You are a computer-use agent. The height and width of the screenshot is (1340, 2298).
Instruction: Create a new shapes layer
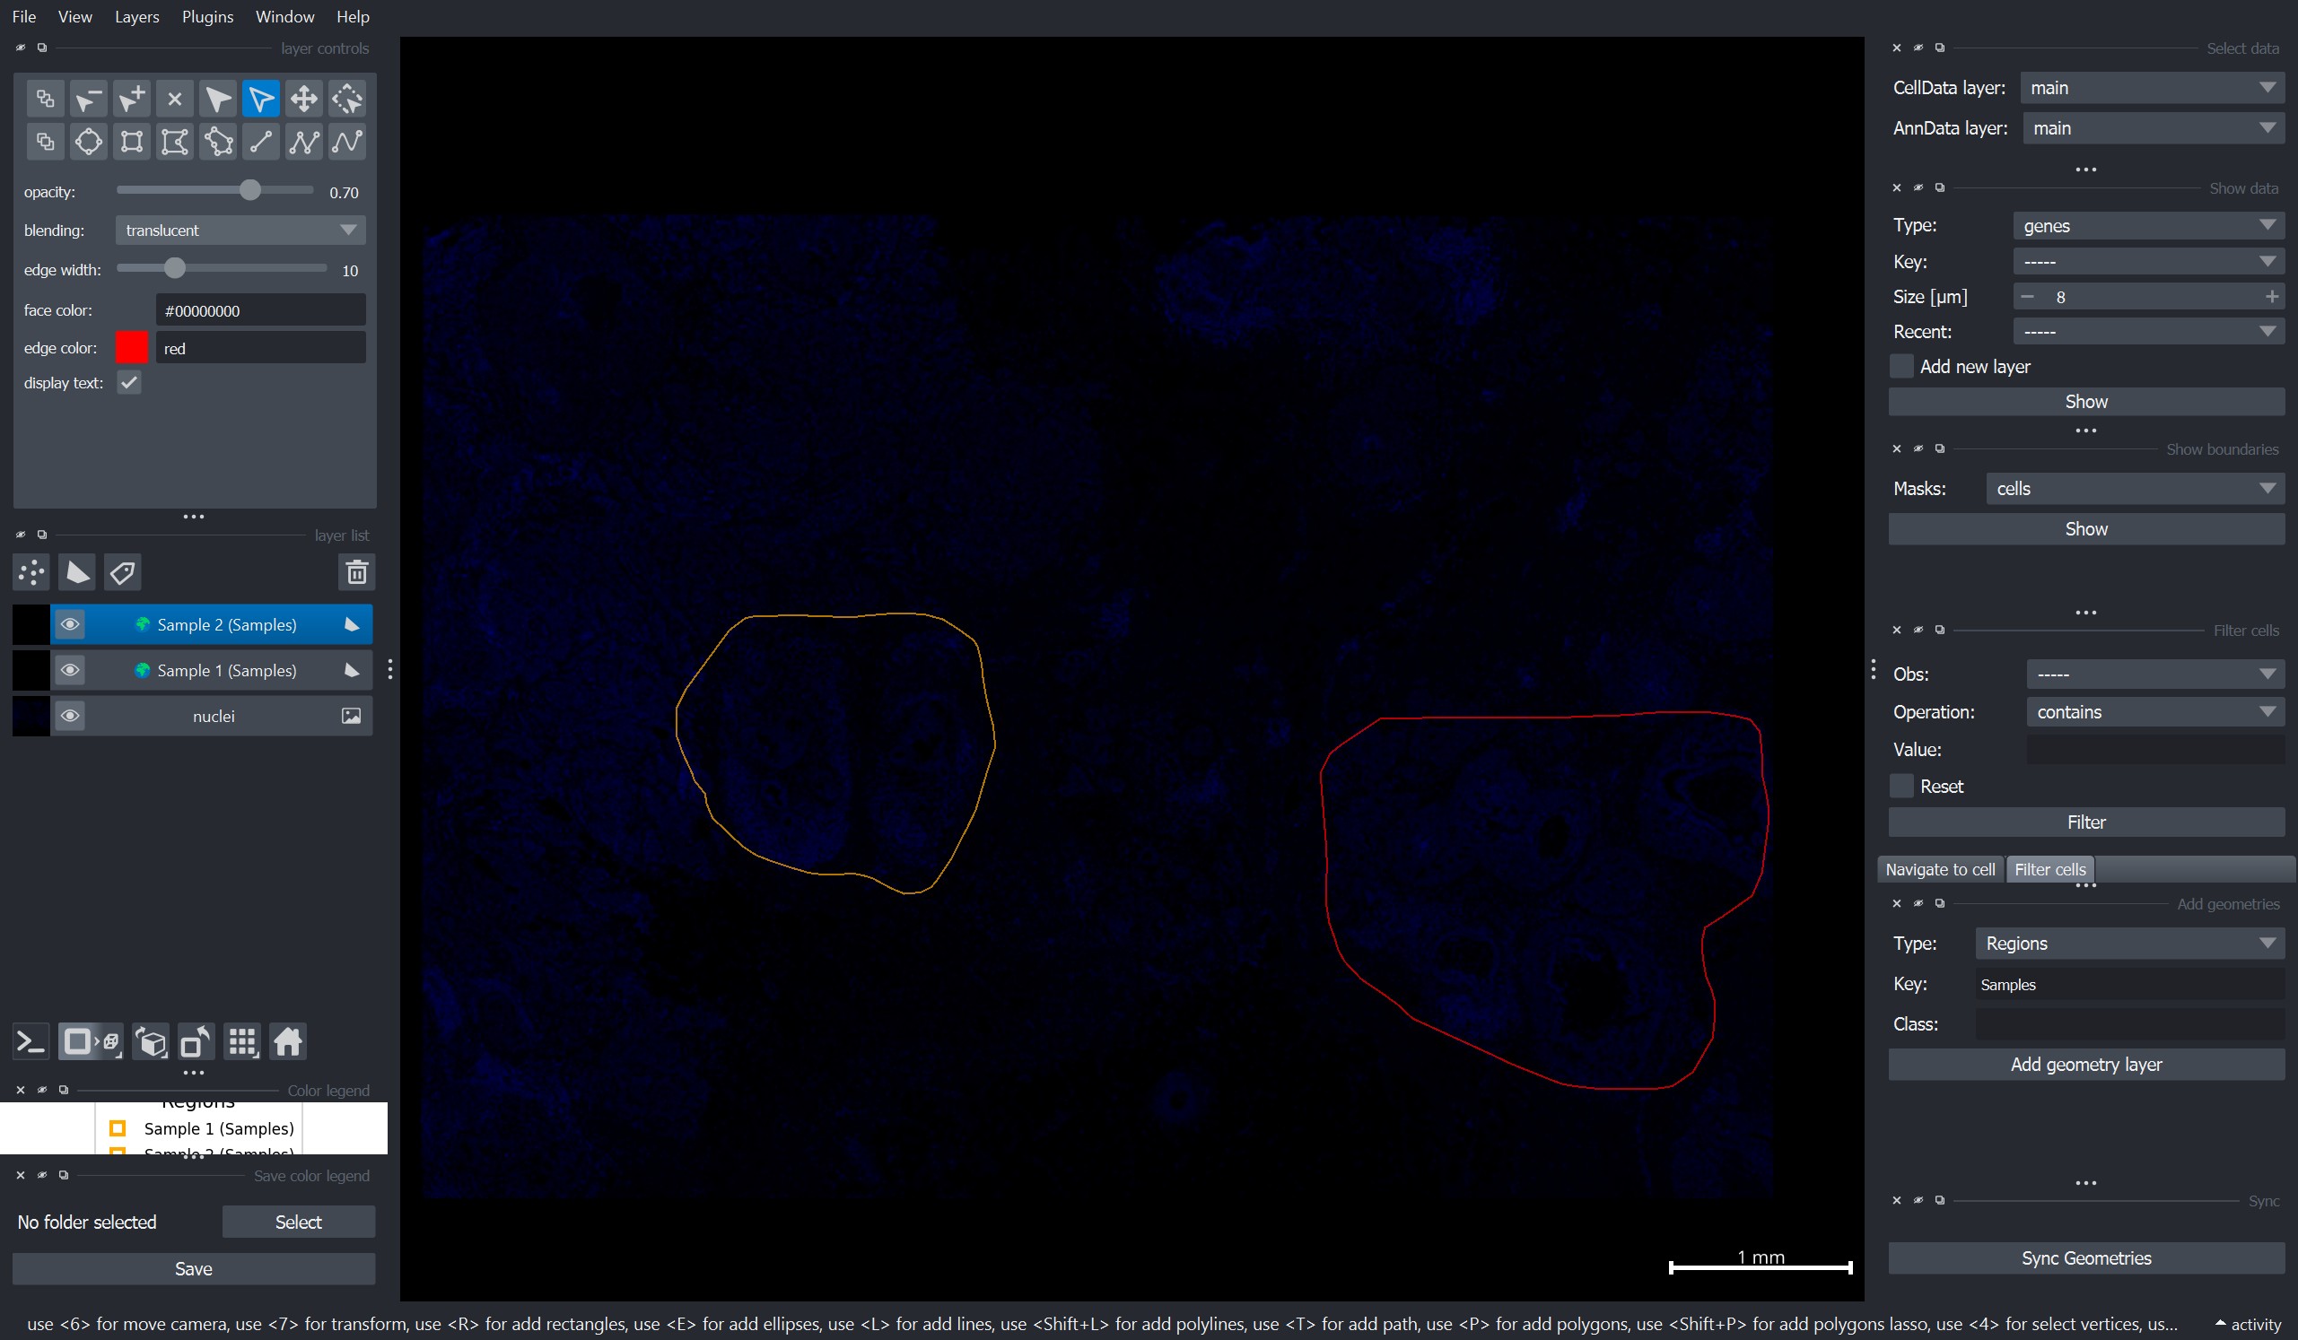pyautogui.click(x=76, y=572)
